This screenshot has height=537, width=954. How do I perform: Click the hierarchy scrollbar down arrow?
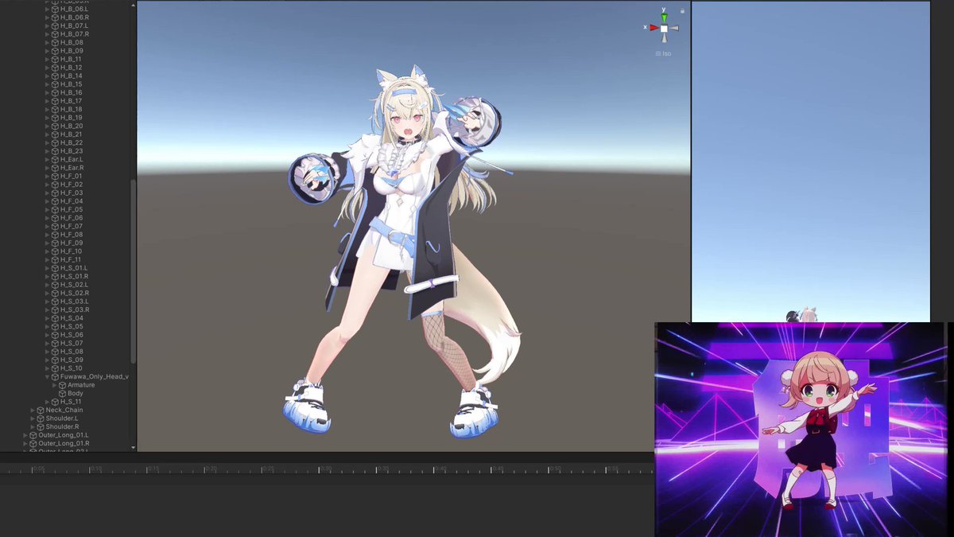[134, 449]
